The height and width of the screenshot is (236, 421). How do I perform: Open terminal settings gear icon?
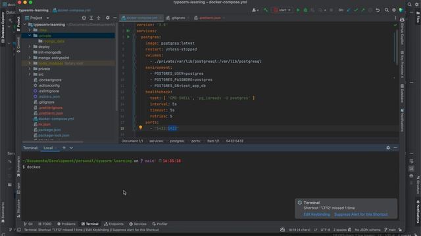tap(388, 147)
